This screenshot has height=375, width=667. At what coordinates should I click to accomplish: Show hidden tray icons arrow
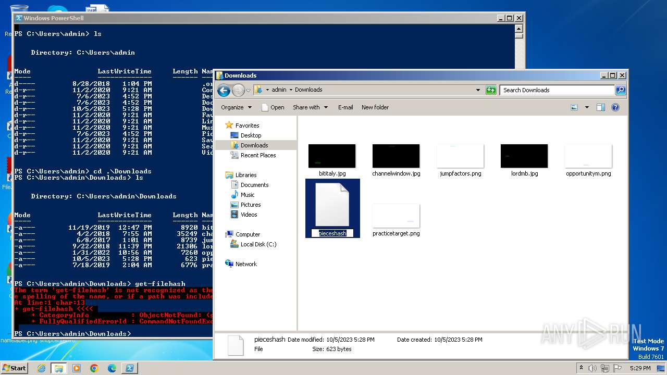[581, 368]
